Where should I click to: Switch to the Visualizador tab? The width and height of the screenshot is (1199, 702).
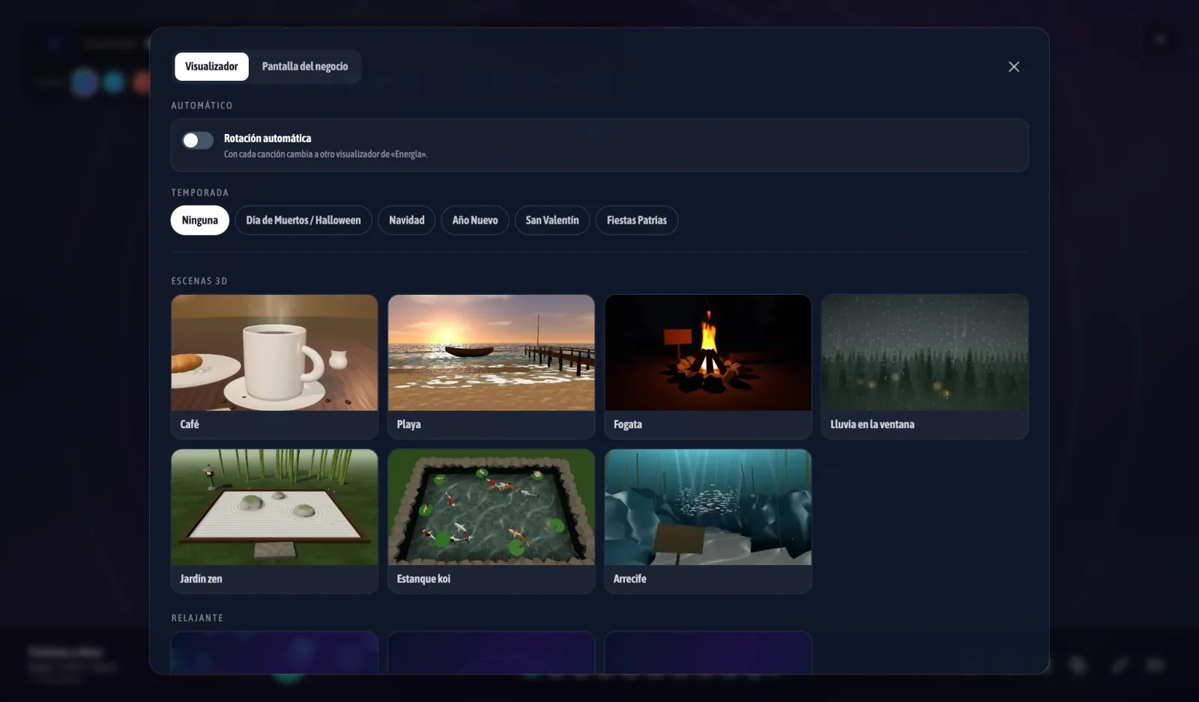[211, 67]
